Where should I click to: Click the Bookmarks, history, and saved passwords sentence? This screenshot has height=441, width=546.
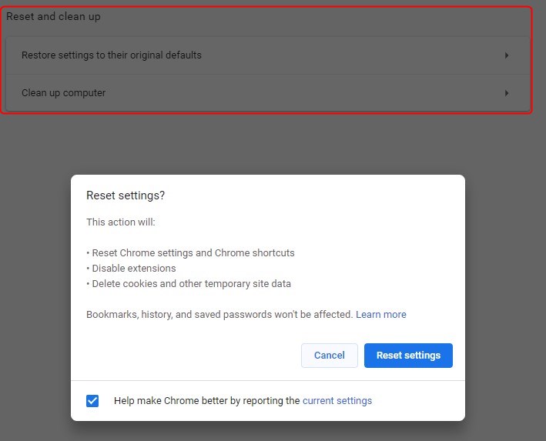coord(219,315)
